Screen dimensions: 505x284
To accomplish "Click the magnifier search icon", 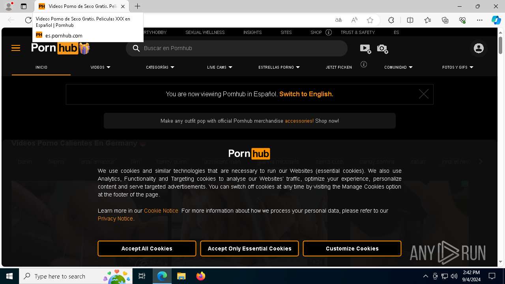I will [136, 48].
